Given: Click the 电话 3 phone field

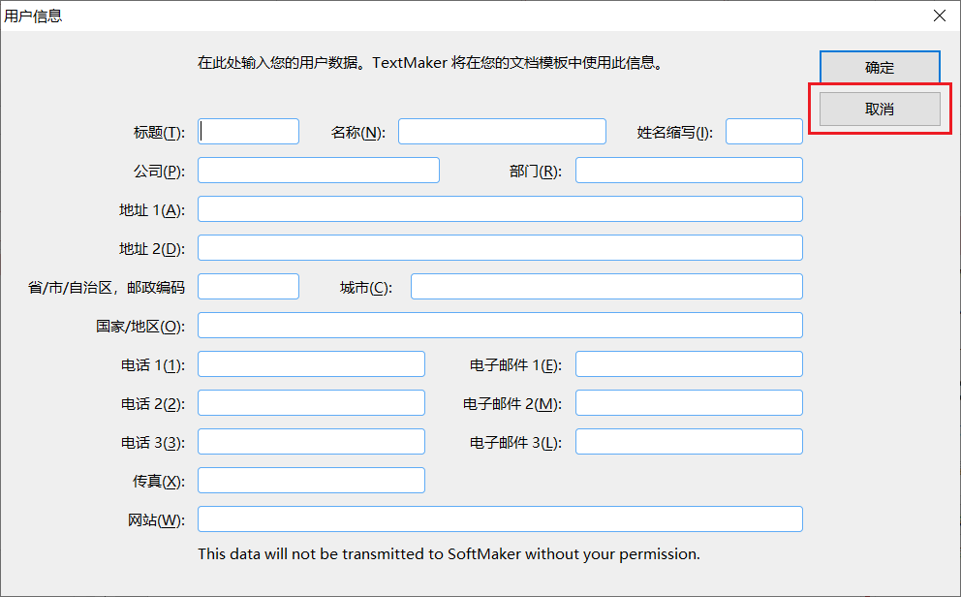Looking at the screenshot, I should click(311, 441).
